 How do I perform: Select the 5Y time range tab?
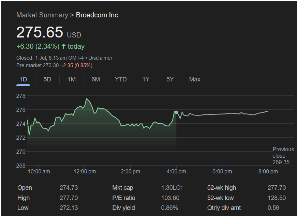[170, 79]
